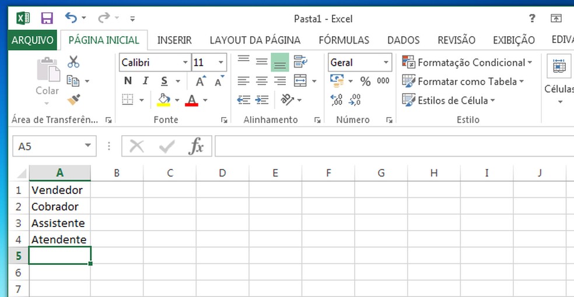This screenshot has height=297, width=574.
Task: Expand the Copy options arrow
Action: [x=87, y=81]
